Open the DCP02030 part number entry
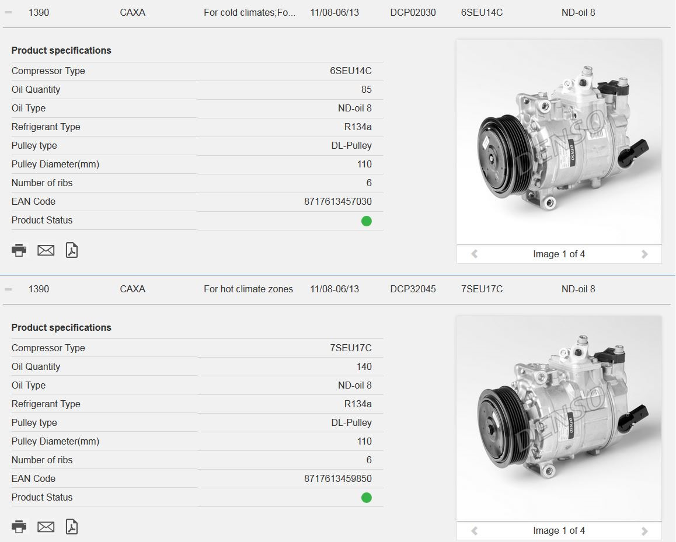This screenshot has width=676, height=542. [x=412, y=12]
